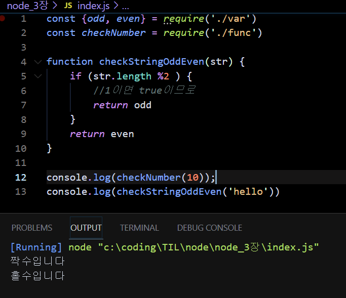
Task: Click the 'hello' string on line 13
Action: 248,192
